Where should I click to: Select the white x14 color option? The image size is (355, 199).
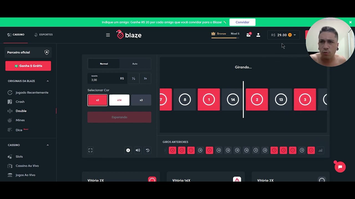tap(119, 100)
